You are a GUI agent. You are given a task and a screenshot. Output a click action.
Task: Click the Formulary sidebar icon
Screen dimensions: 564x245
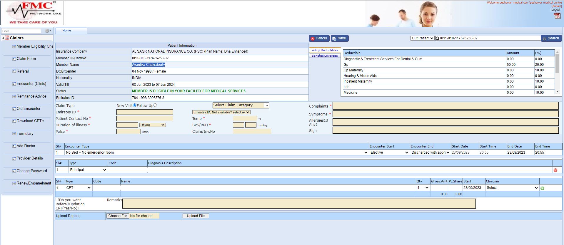point(14,134)
